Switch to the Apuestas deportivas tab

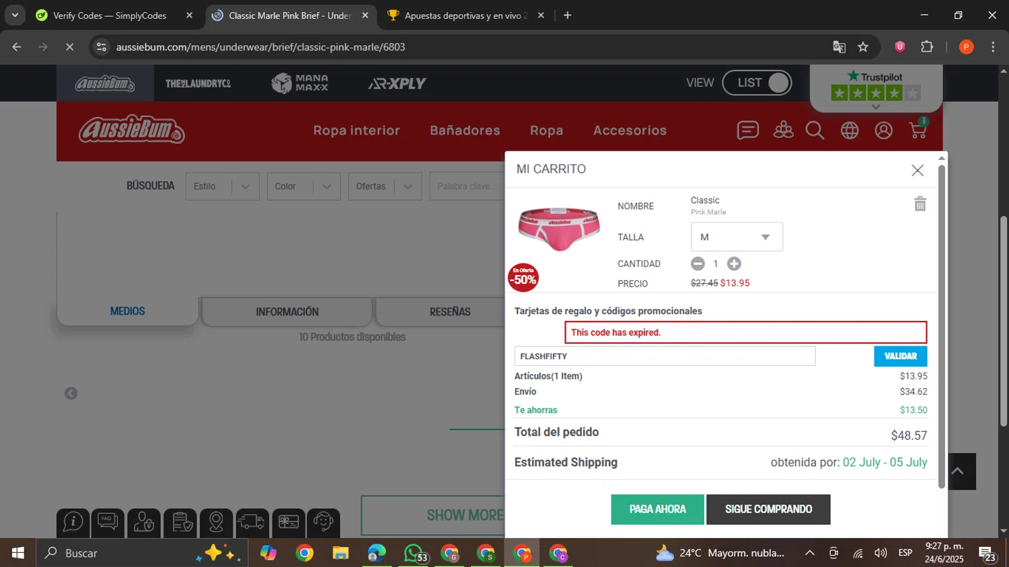point(466,15)
